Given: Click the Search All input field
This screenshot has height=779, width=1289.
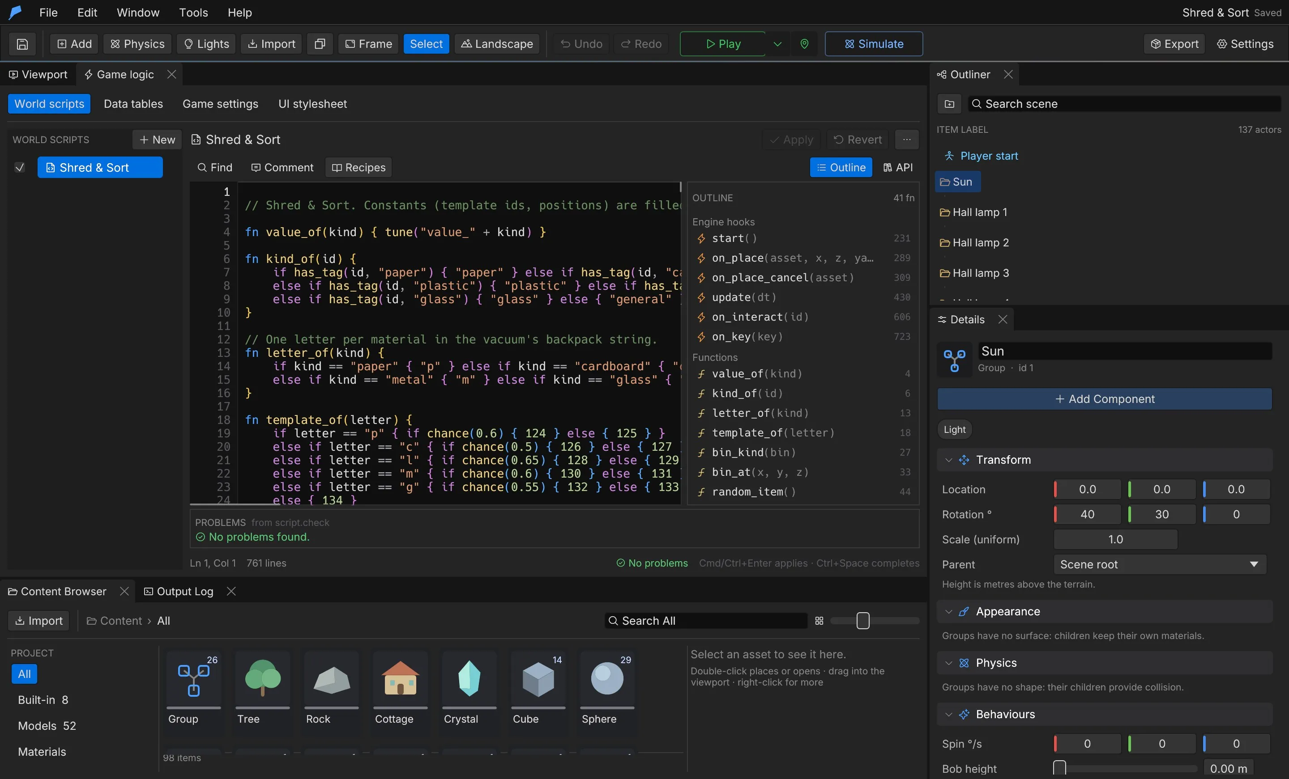Looking at the screenshot, I should click(x=706, y=621).
